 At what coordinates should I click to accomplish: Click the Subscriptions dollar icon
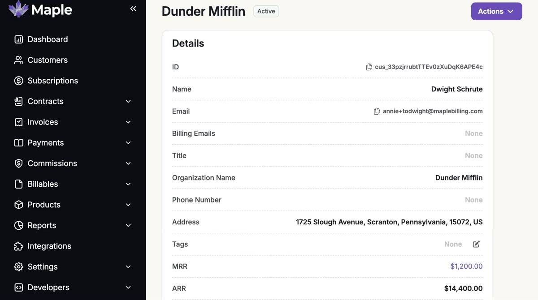18,81
